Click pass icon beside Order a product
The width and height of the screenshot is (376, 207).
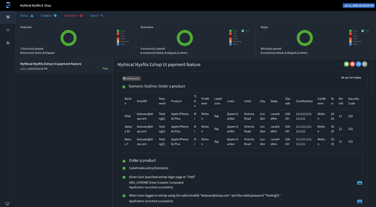tap(124, 161)
